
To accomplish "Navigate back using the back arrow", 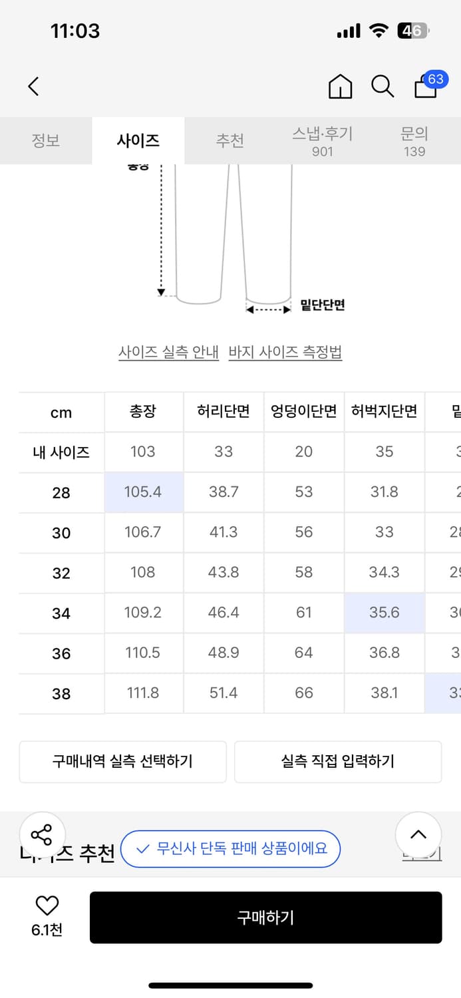I will (33, 86).
